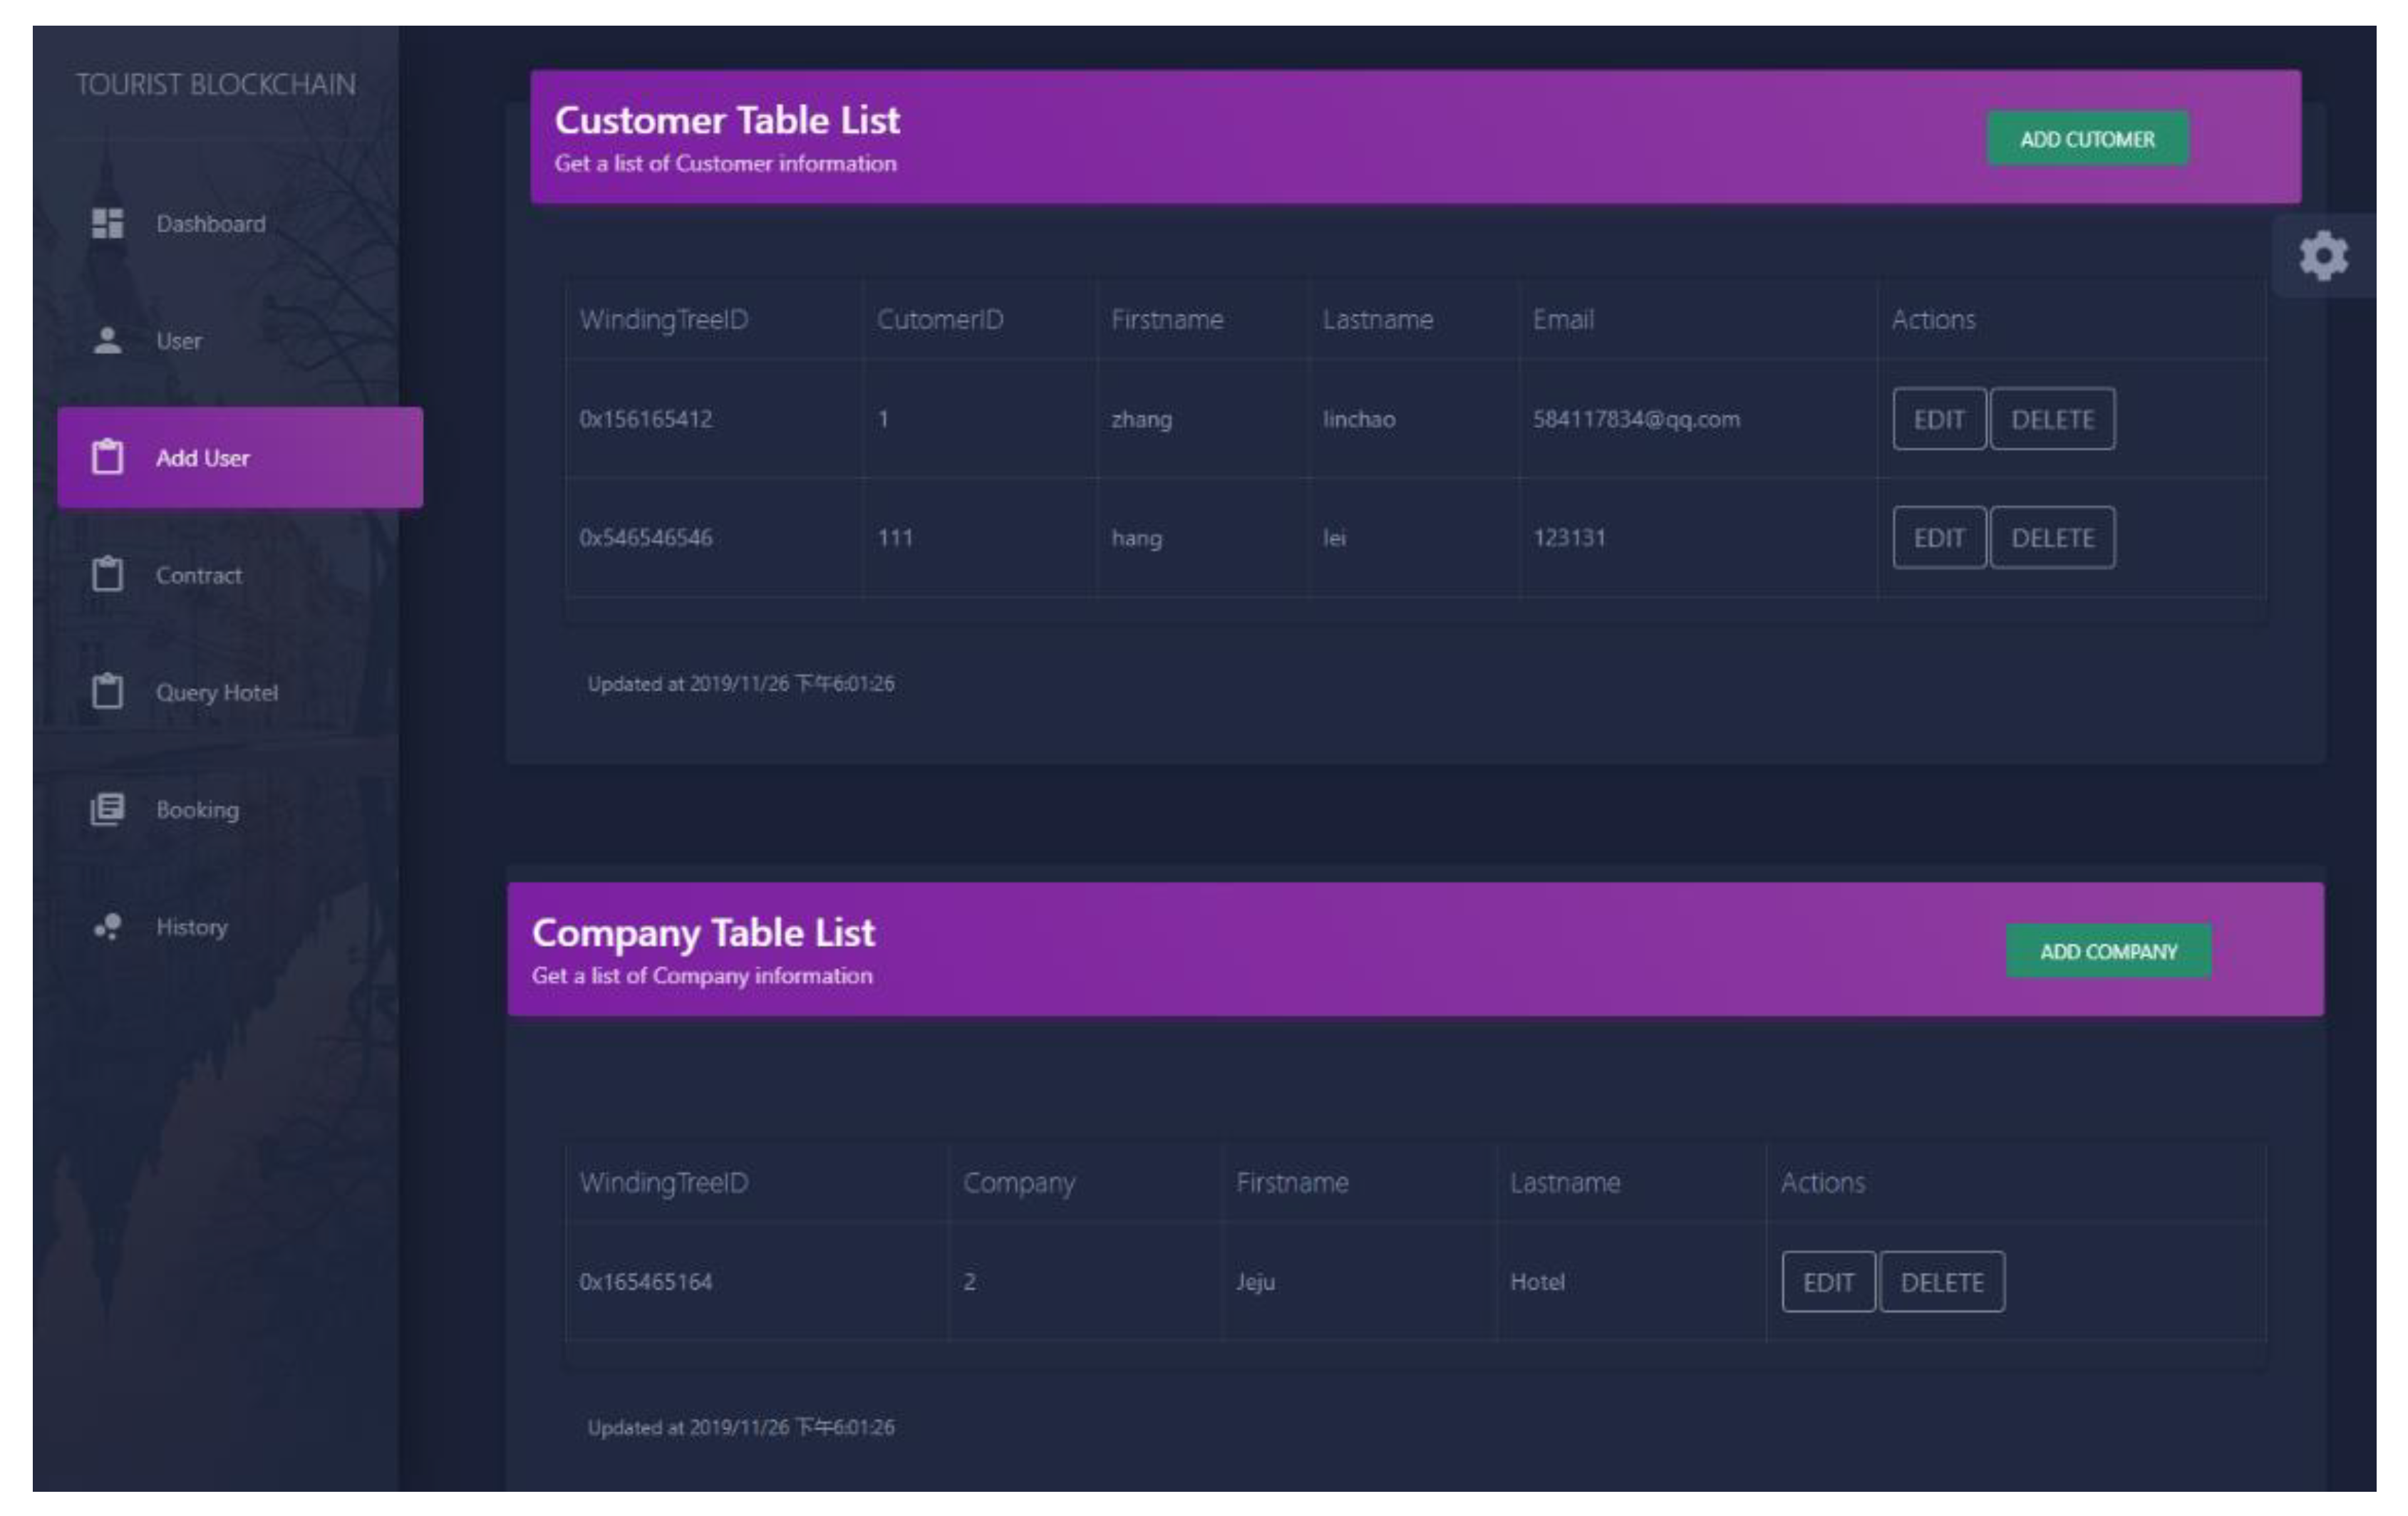2408x1516 pixels.
Task: Go to the Query Hotel page
Action: [x=216, y=693]
